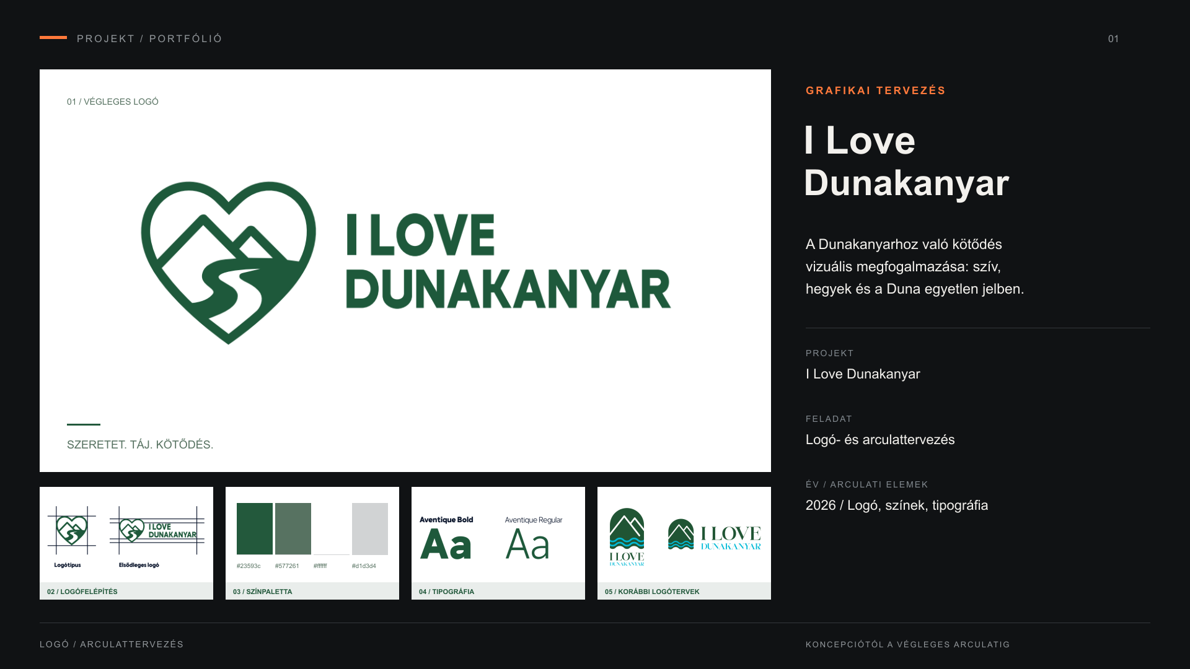Click the GRAFIKAI TERVEZÉS orange label
Viewport: 1190px width, 669px height.
tap(876, 90)
